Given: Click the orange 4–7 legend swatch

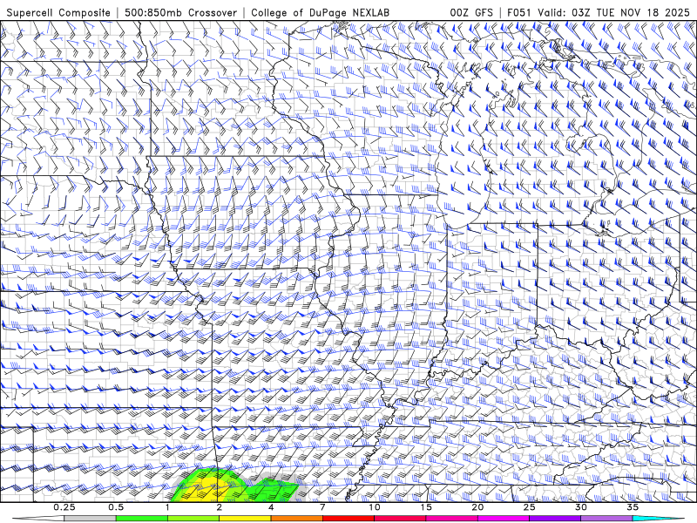Looking at the screenshot, I should pos(296,519).
